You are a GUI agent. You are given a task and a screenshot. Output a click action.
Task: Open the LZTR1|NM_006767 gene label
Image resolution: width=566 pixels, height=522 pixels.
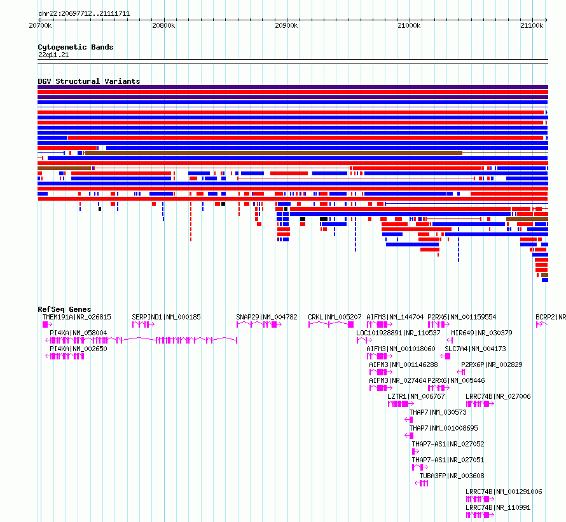pyautogui.click(x=416, y=396)
